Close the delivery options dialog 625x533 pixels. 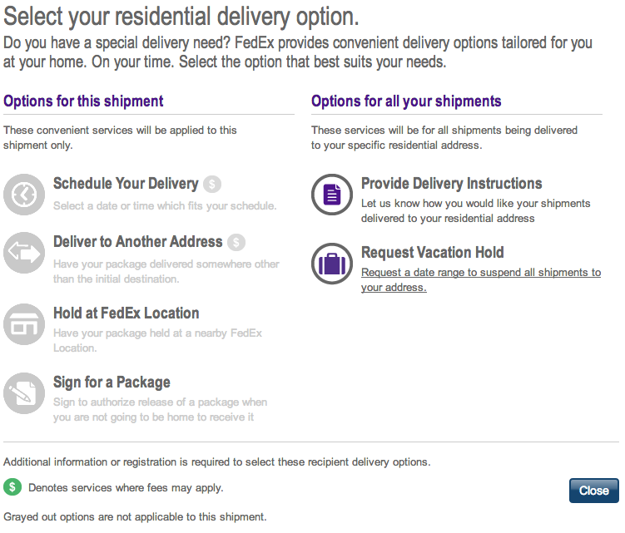click(x=594, y=491)
